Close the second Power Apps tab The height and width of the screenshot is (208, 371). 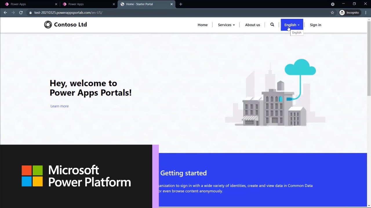tap(114, 4)
